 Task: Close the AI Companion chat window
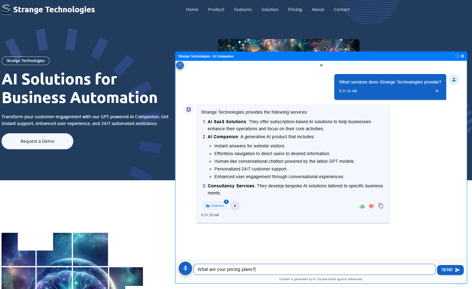[x=462, y=56]
